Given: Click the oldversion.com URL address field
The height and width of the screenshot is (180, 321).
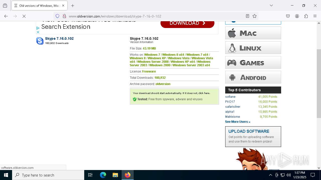Looking at the screenshot, I should [155, 16].
